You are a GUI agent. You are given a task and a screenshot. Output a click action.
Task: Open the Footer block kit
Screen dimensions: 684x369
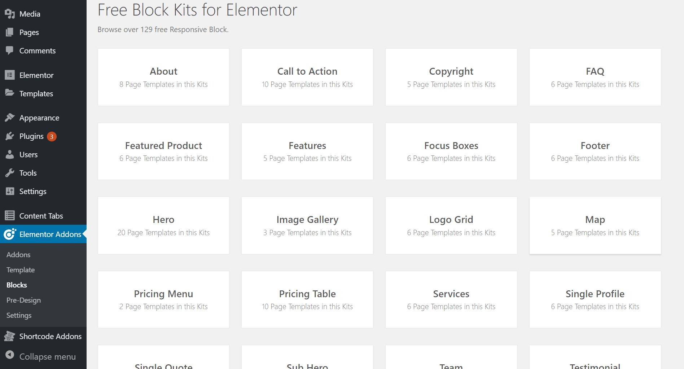click(x=595, y=151)
